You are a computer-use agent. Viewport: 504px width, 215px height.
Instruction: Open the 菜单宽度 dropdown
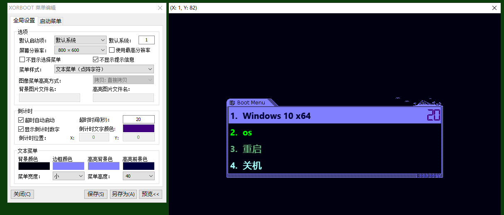pos(68,176)
